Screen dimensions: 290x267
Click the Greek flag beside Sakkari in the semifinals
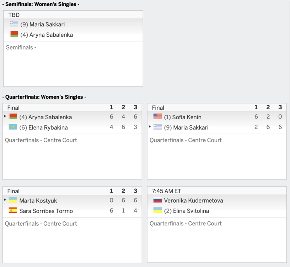pyautogui.click(x=14, y=24)
